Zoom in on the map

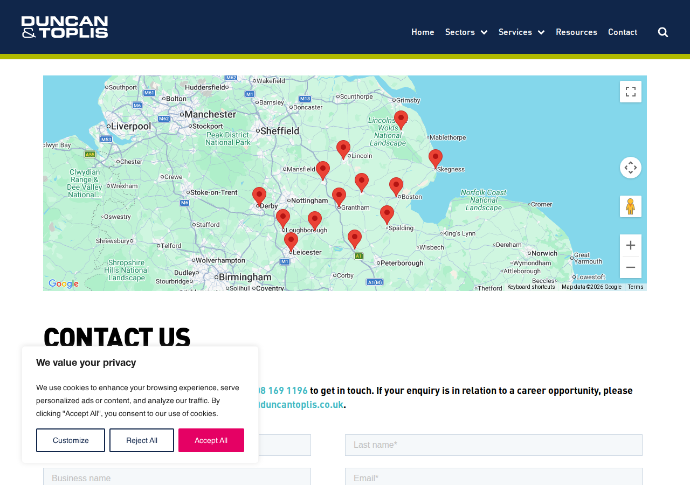tap(631, 245)
